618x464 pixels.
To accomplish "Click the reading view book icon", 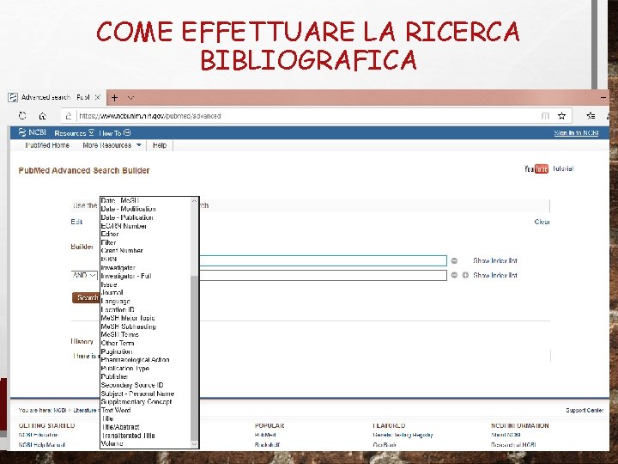I will pos(545,116).
